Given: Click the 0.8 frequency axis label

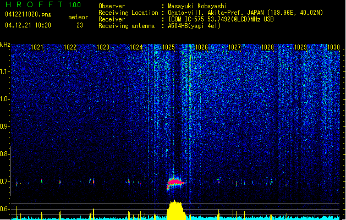Looking at the screenshot, I should click(4, 154).
